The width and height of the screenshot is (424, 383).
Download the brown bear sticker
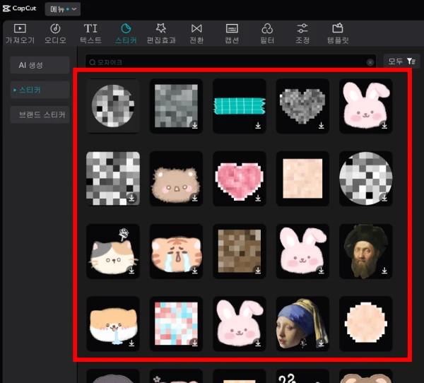[195, 198]
